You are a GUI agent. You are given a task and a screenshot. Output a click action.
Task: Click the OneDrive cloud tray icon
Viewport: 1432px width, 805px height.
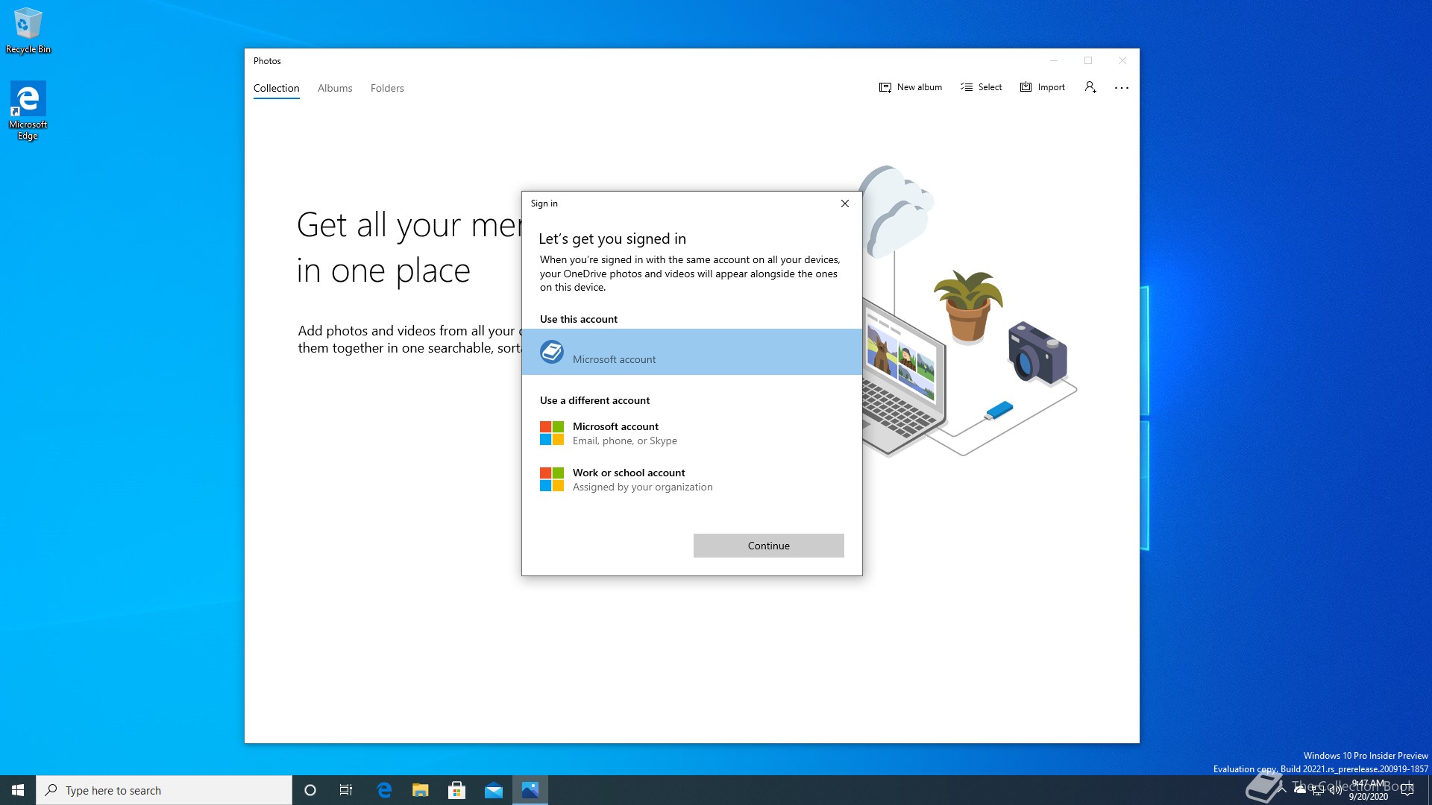click(x=1300, y=790)
